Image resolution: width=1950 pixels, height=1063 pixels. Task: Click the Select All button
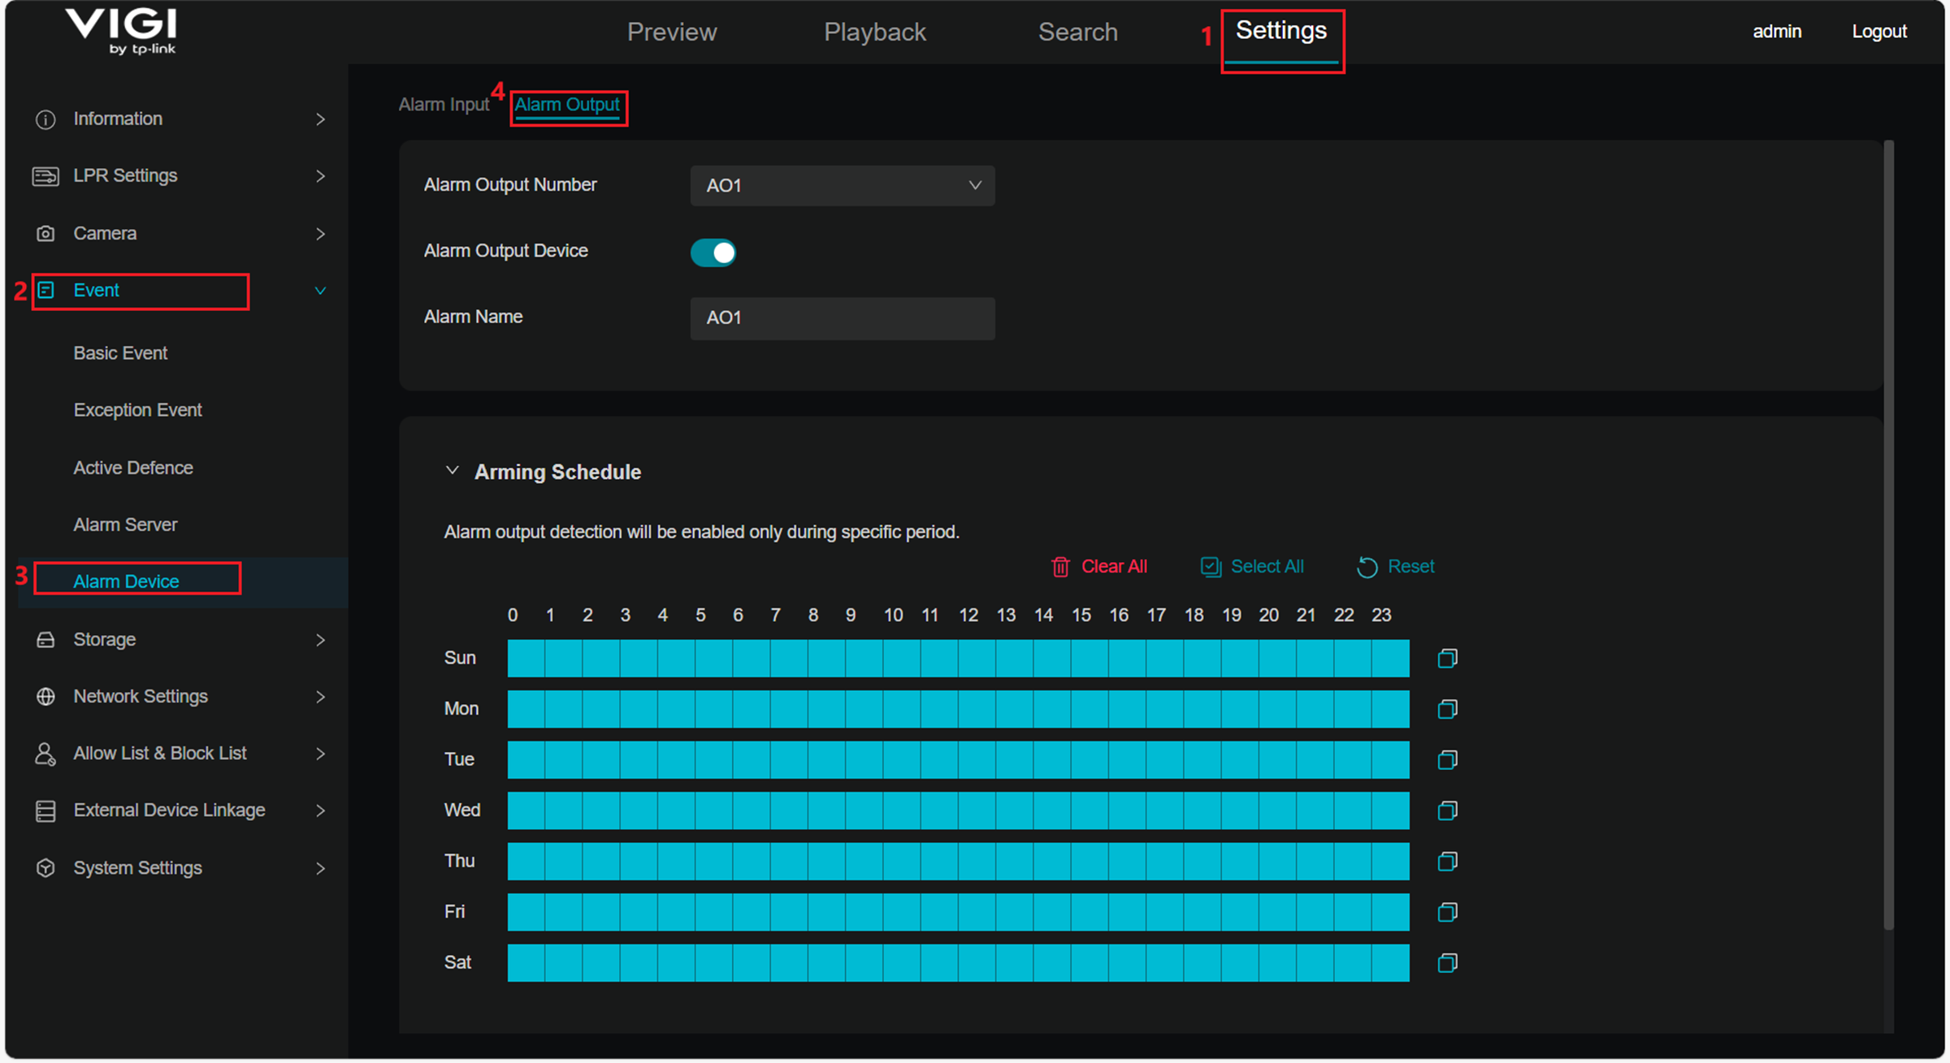(1252, 566)
